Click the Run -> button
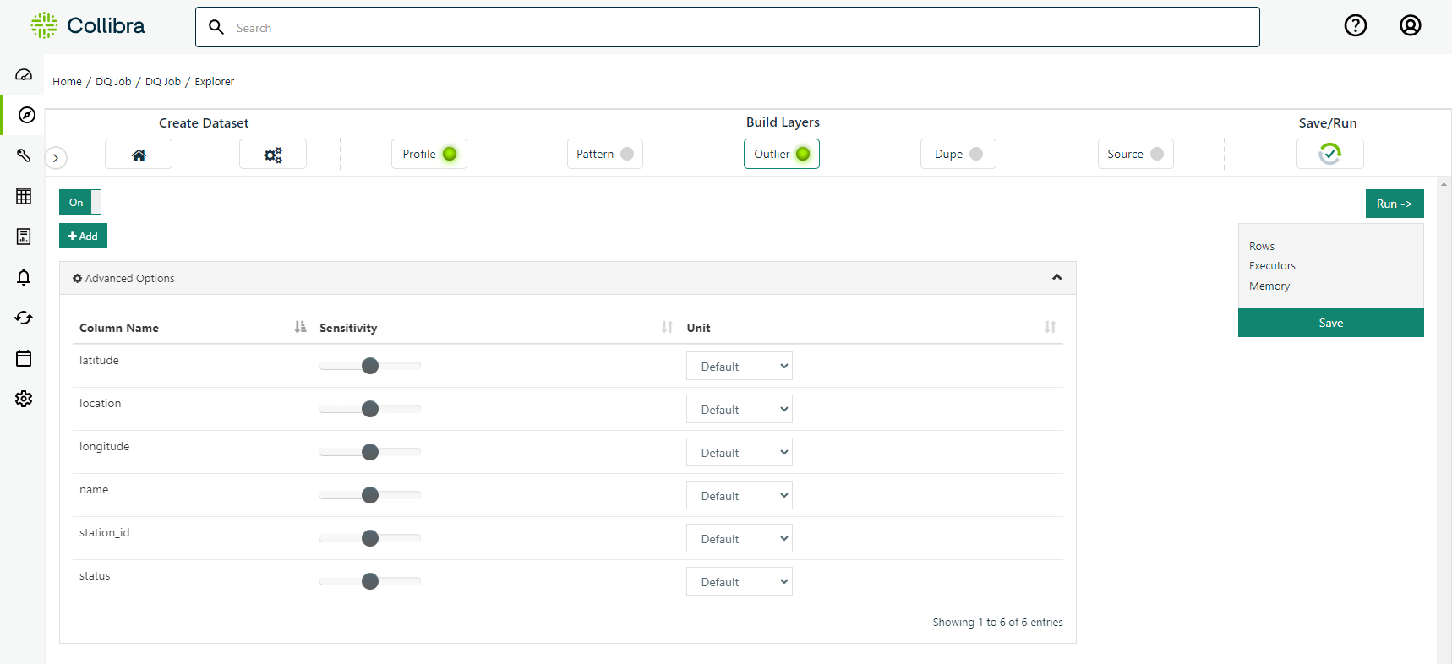Image resolution: width=1452 pixels, height=664 pixels. click(1394, 204)
